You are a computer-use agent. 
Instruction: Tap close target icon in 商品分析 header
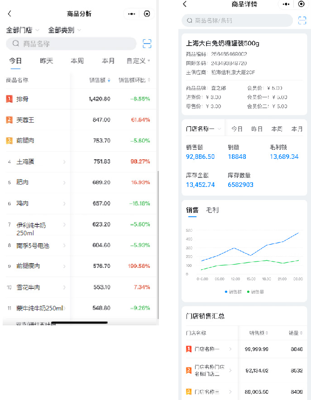(x=147, y=14)
